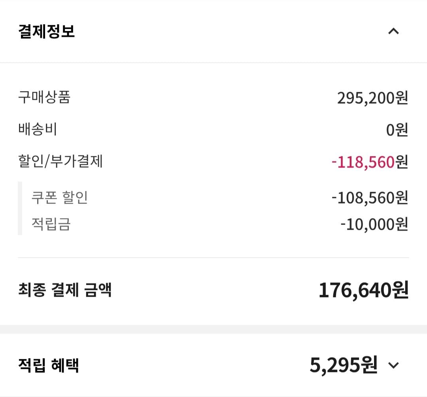Click the gray vertical bar beside discount details
This screenshot has width=427, height=397.
20,208
